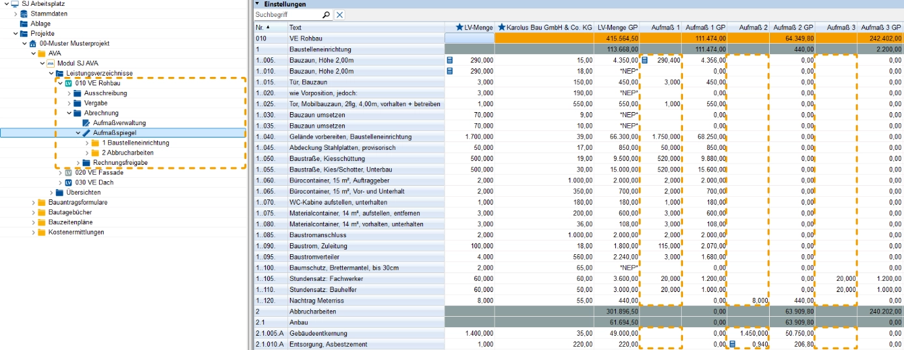Collapse the Einstellungen panel triangle

click(257, 4)
